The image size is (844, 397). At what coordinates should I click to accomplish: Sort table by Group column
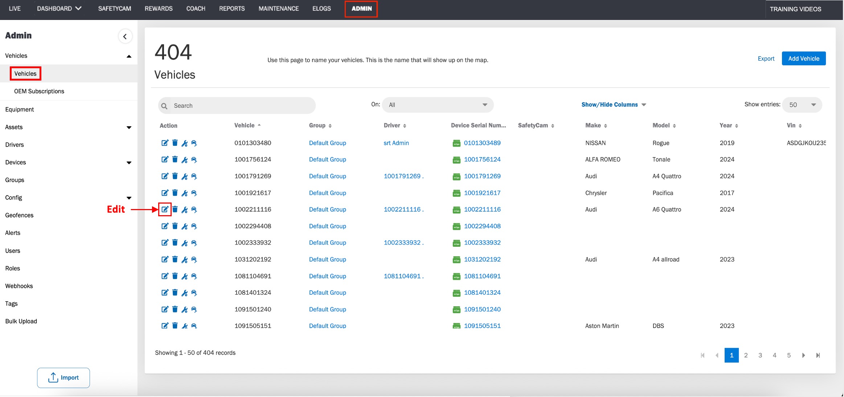(320, 125)
